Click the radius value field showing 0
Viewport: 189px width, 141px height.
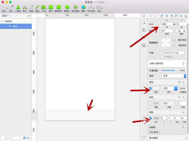point(180,53)
